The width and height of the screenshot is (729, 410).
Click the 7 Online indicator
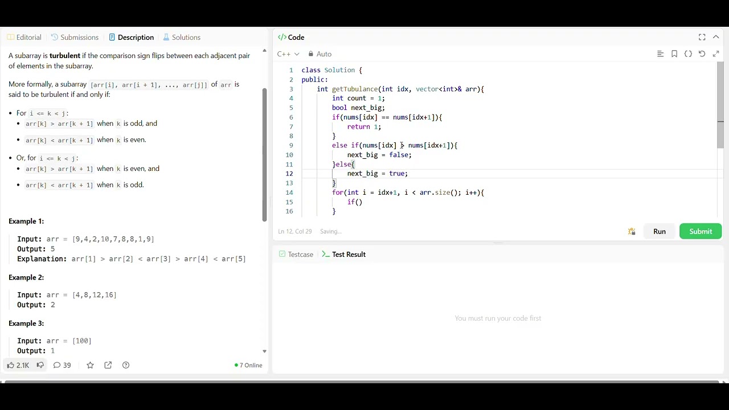click(x=248, y=365)
